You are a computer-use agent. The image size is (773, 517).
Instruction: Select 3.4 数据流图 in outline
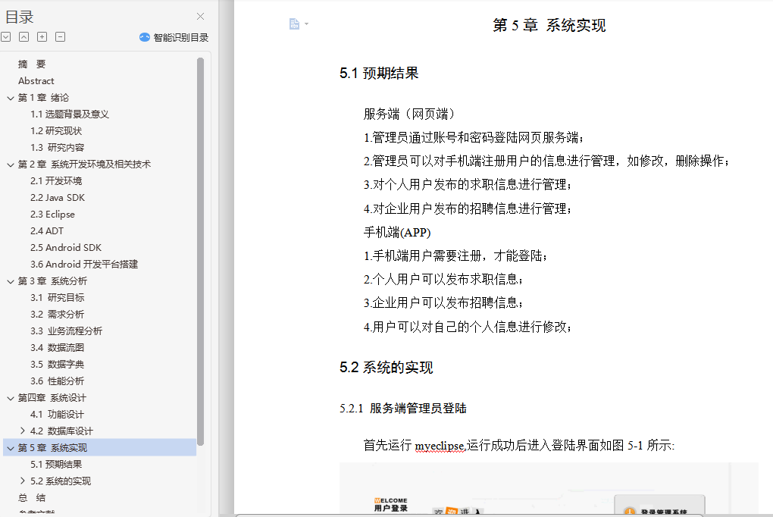pyautogui.click(x=57, y=348)
